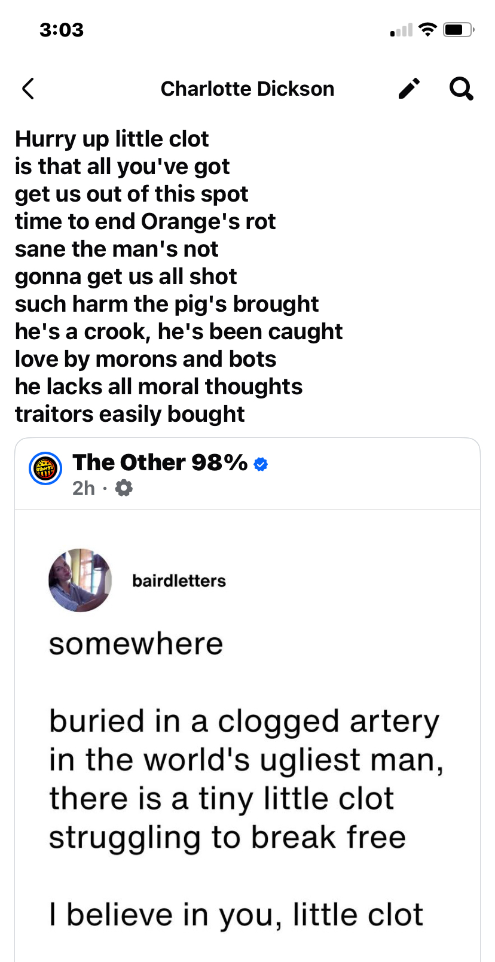Tap 'I believe in you, little clot'
Viewport: 495px width, 962px height.
pos(236,915)
